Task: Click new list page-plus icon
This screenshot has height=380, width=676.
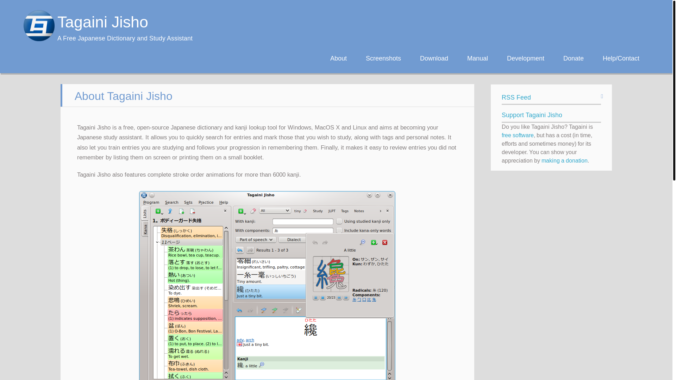Action: (x=182, y=211)
